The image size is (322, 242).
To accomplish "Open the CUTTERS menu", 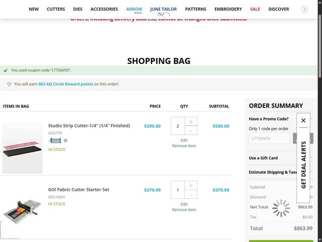I will tap(56, 9).
